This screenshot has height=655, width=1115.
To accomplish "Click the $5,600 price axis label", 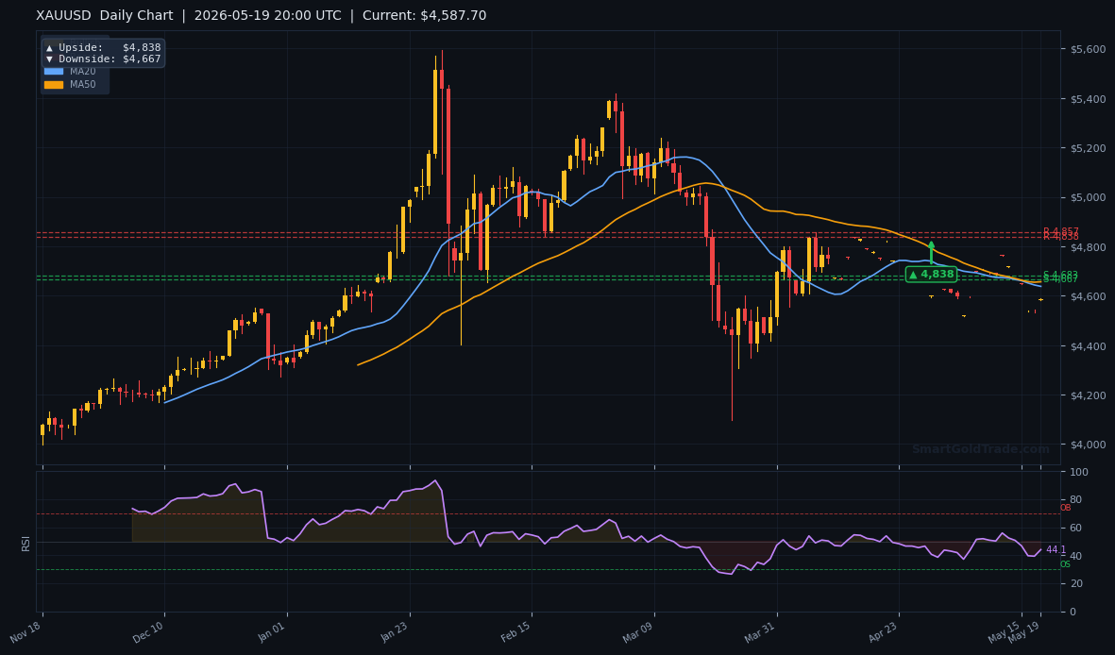I will (x=1088, y=49).
